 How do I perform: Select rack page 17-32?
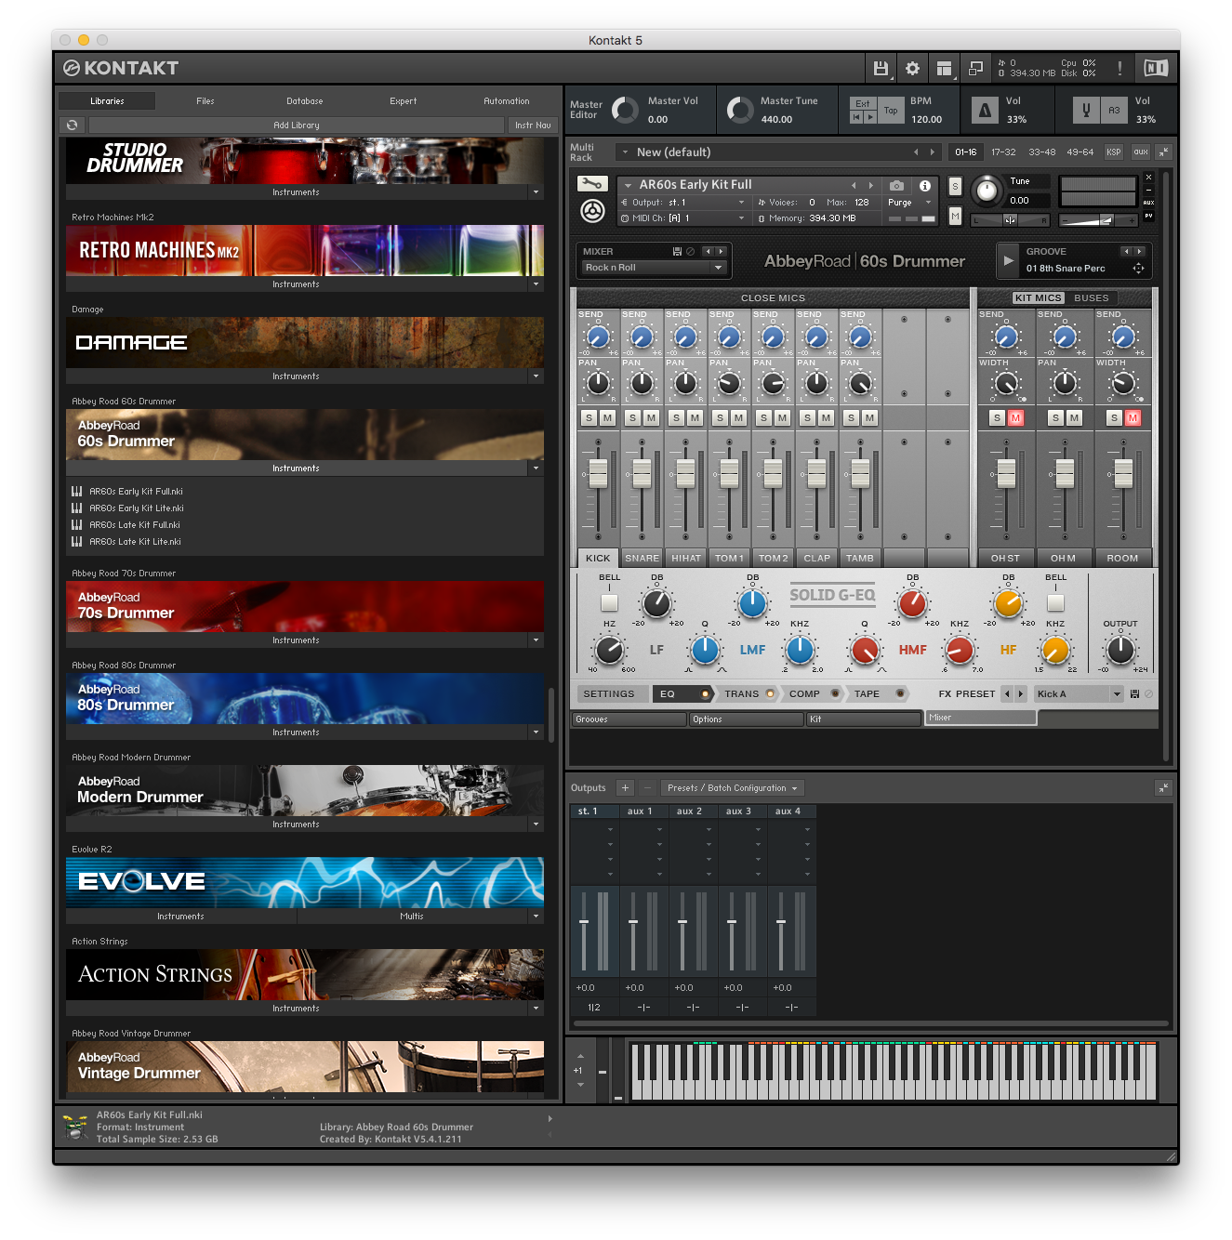(1003, 152)
